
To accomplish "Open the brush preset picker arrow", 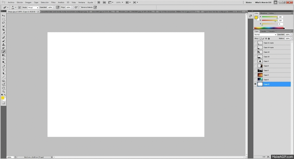I will (x=16, y=7).
